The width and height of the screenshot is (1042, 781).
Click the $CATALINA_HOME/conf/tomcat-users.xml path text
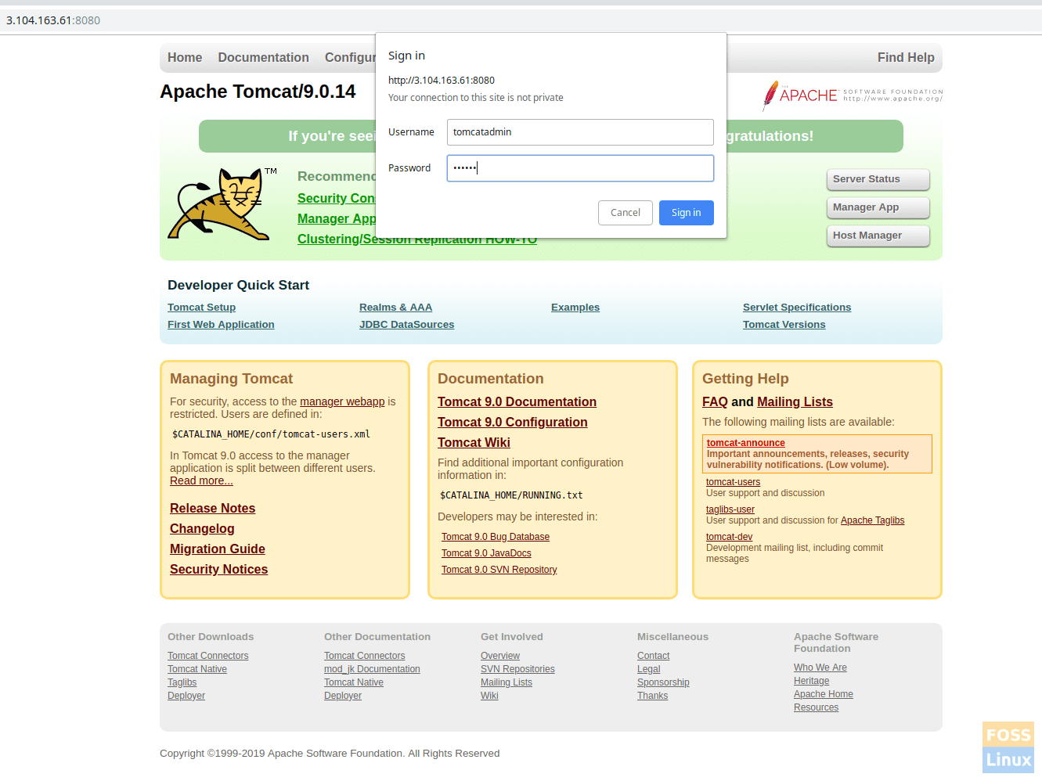point(271,434)
